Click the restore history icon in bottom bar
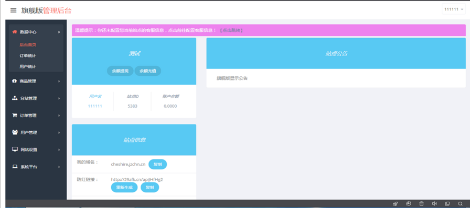Screen dimensions: 470x208 [x=409, y=203]
